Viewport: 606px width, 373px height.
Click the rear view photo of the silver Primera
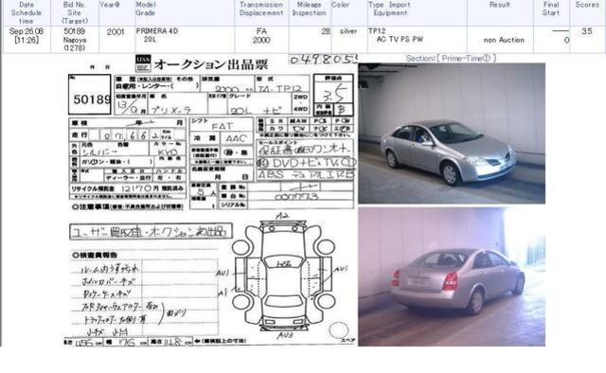(x=452, y=276)
